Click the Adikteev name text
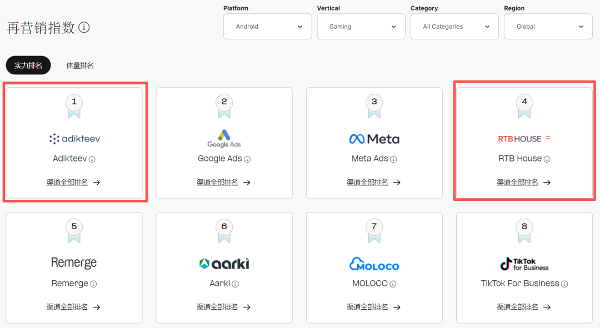The width and height of the screenshot is (600, 328). coord(69,159)
